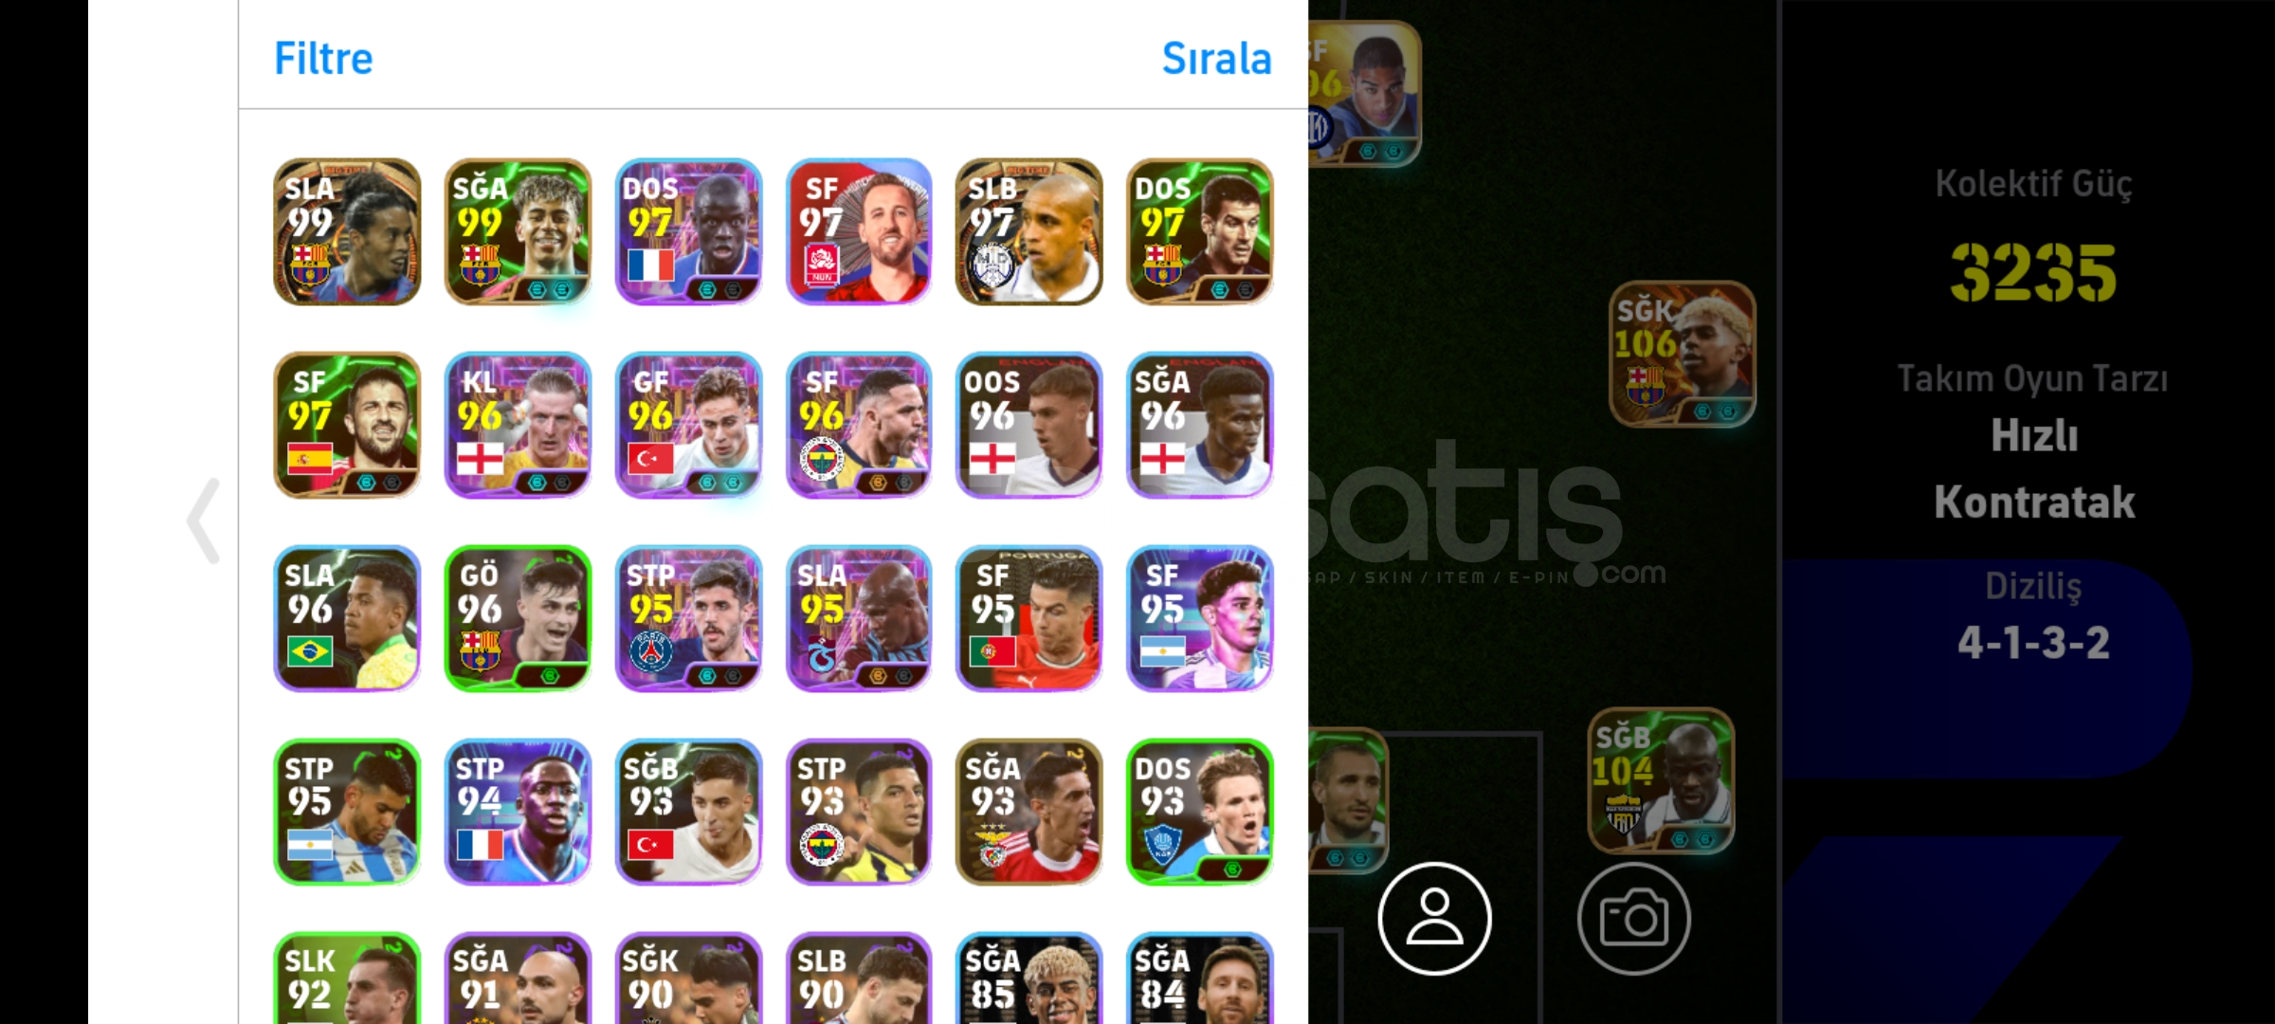Pick GF 96 Turkey player card
This screenshot has width=2275, height=1024.
[688, 425]
